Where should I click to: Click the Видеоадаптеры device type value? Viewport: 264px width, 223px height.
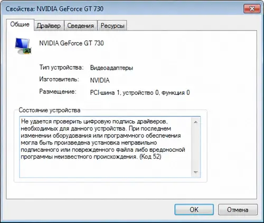pos(111,68)
